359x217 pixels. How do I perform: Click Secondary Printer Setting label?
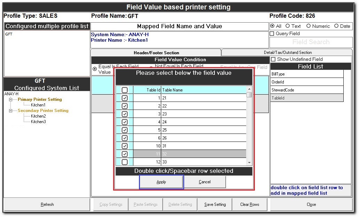[43, 111]
